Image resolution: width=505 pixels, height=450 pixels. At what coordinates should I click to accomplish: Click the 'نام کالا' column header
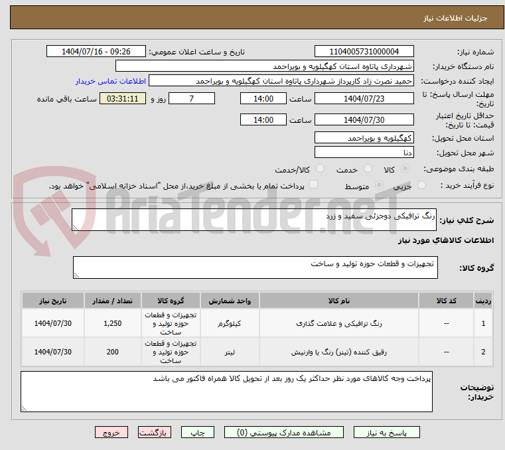pyautogui.click(x=339, y=301)
